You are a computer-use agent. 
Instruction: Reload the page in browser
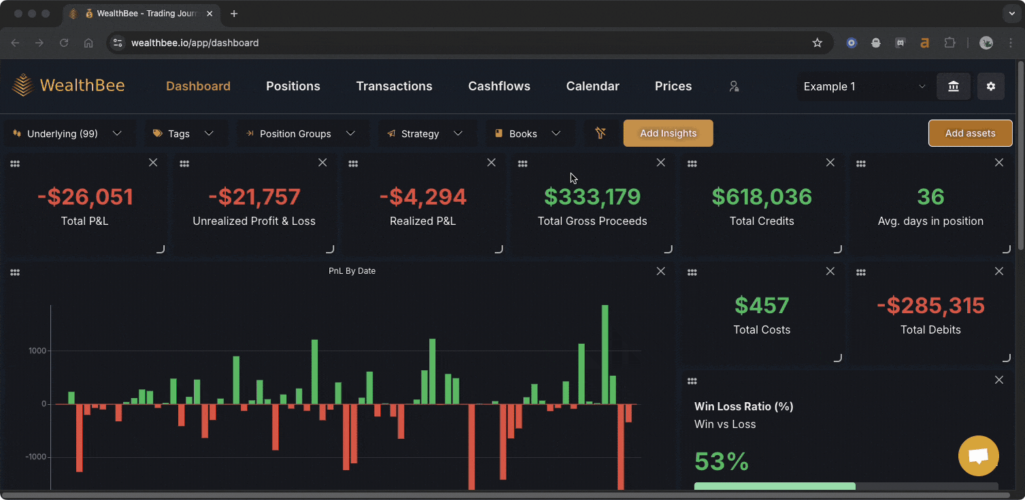click(64, 43)
